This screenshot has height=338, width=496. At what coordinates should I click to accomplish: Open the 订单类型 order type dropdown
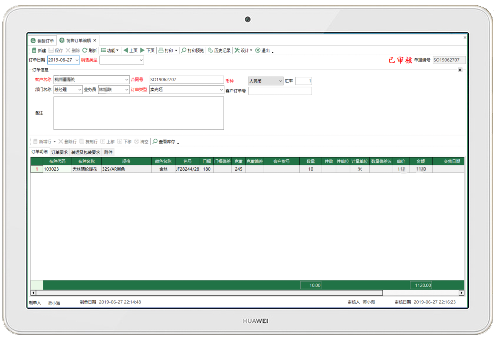221,89
